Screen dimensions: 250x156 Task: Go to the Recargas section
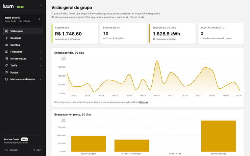[23, 38]
